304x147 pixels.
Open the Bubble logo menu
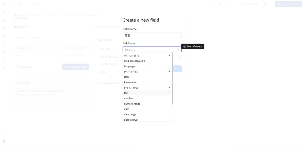[4, 4]
